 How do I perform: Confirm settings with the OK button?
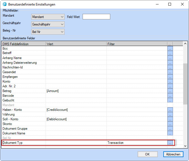coord(148,154)
